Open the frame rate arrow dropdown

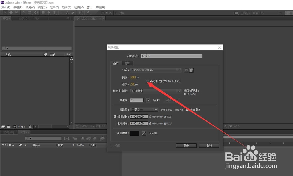(148, 100)
